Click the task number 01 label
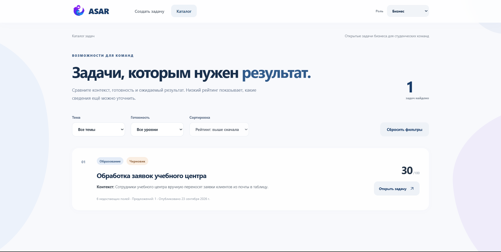Image resolution: width=501 pixels, height=252 pixels. [83, 162]
